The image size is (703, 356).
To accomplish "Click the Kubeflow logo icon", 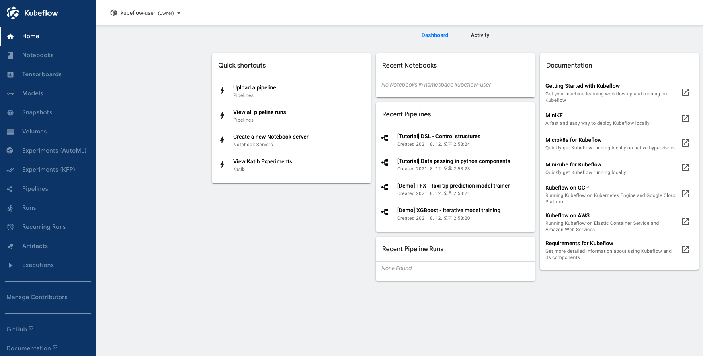I will tap(13, 13).
